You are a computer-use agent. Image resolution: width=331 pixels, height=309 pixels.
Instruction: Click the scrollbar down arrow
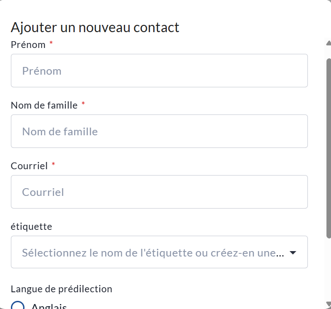[328, 304]
